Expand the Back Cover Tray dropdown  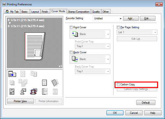coord(92,71)
